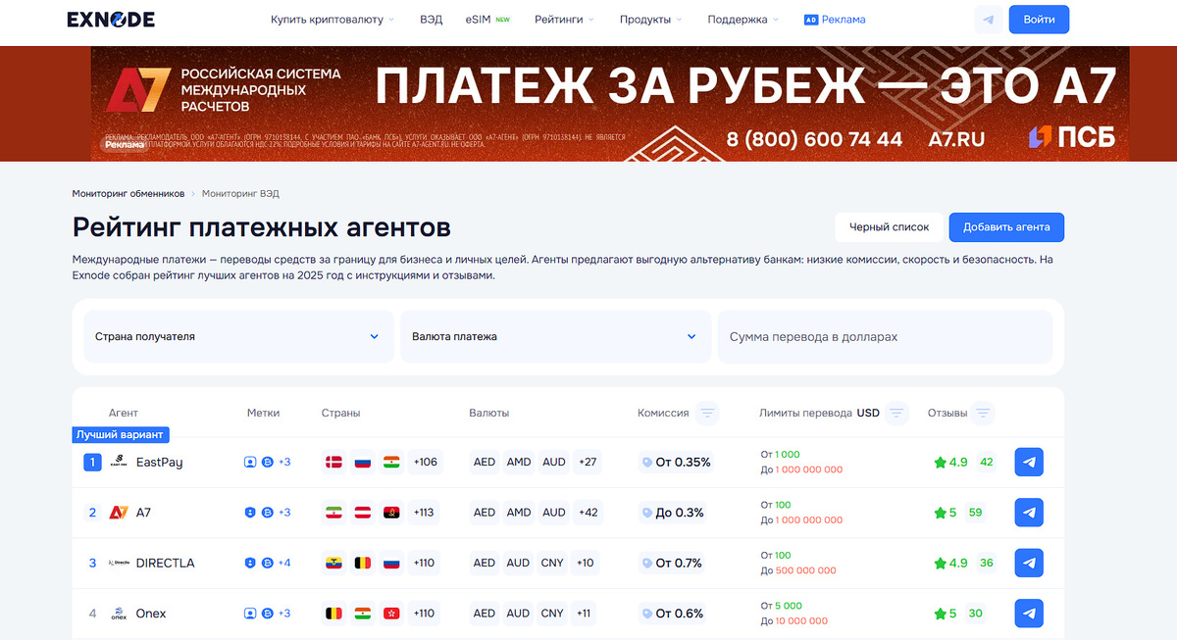Image resolution: width=1177 pixels, height=640 pixels.
Task: Click the От 0.7% commission for DIRECTLA
Action: 679,563
